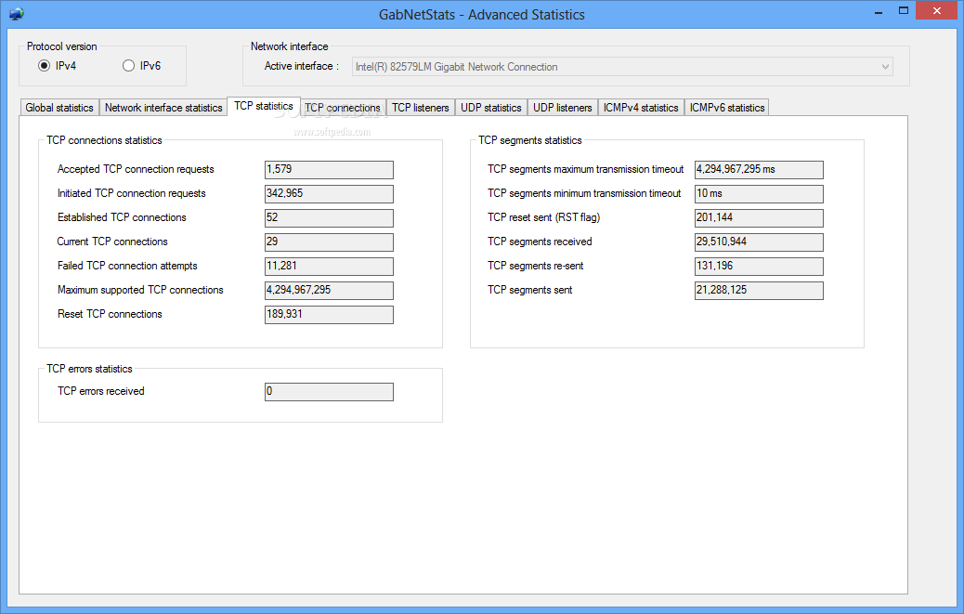Open the UDP listeners tab
The height and width of the screenshot is (614, 964).
563,108
